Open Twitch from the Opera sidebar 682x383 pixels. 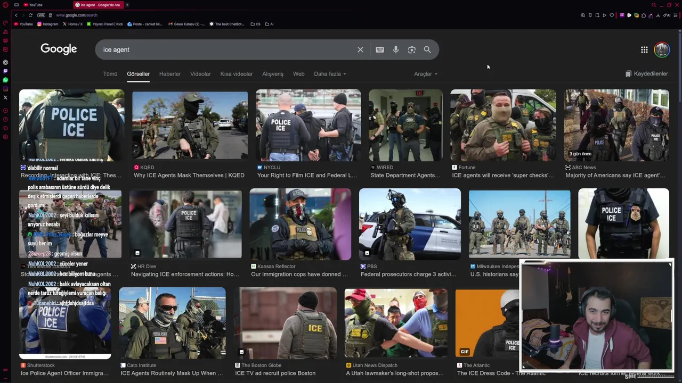5,71
